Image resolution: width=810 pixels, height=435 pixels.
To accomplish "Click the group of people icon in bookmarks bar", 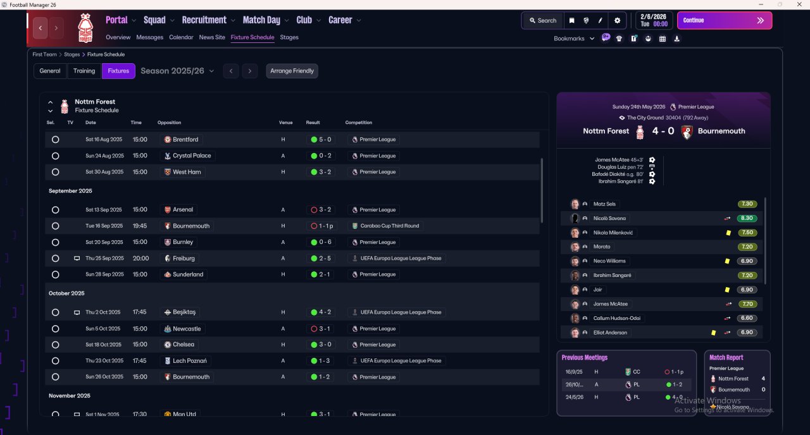I will (648, 39).
